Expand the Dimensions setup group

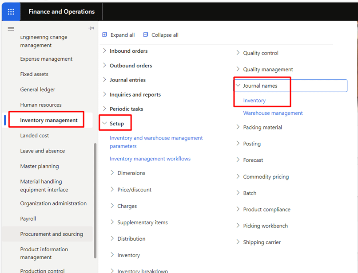tap(112, 173)
